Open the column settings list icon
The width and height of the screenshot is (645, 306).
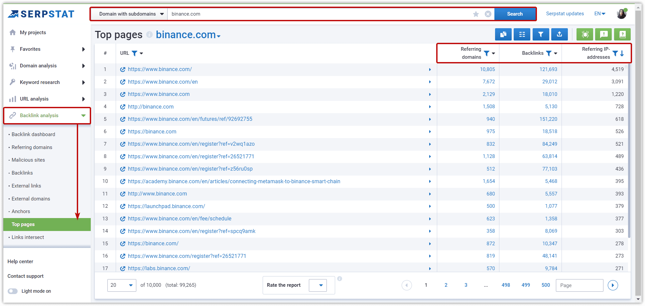pos(522,34)
